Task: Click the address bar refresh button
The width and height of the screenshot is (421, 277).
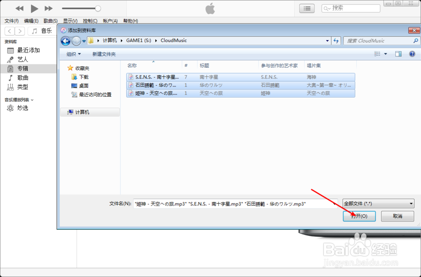Action: coord(336,41)
